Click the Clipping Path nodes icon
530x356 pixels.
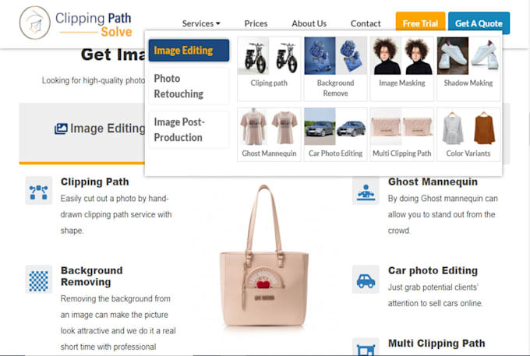pos(38,191)
